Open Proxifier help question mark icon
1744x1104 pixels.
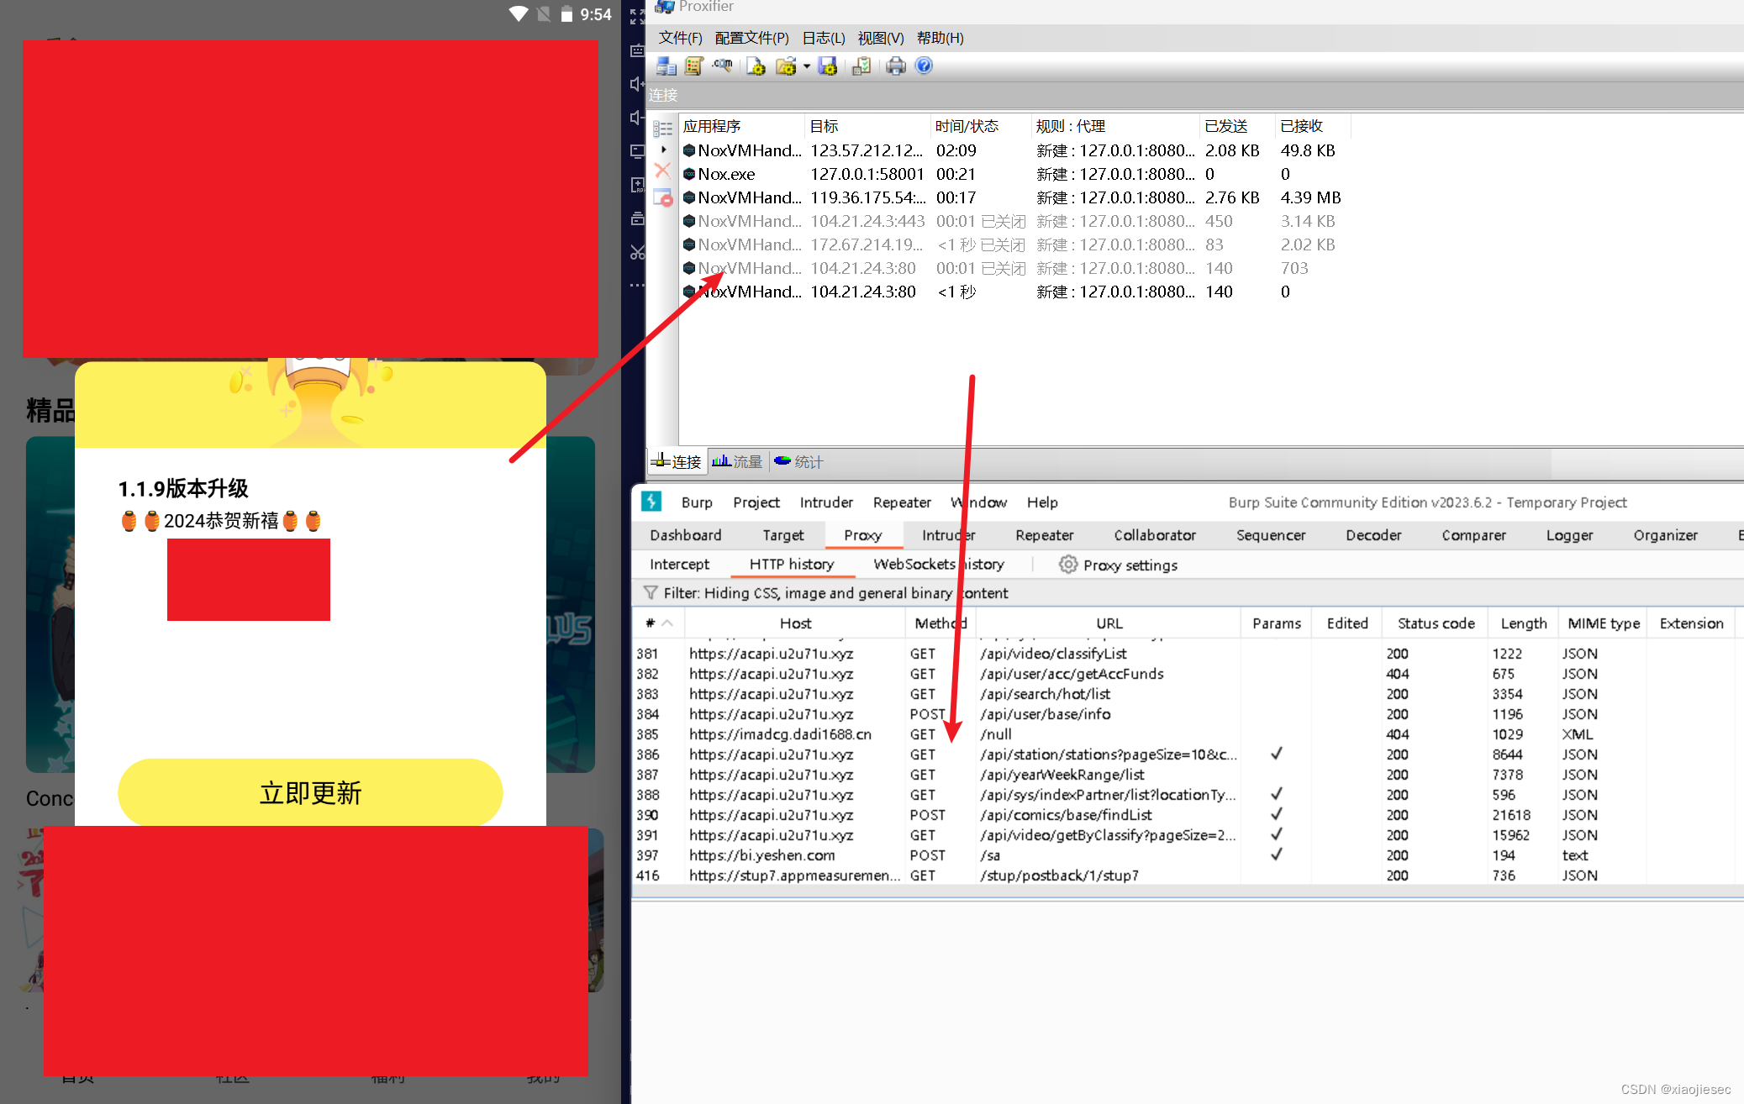924,66
